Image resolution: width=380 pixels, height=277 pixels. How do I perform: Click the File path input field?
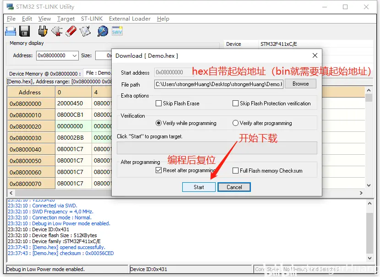pyautogui.click(x=218, y=84)
